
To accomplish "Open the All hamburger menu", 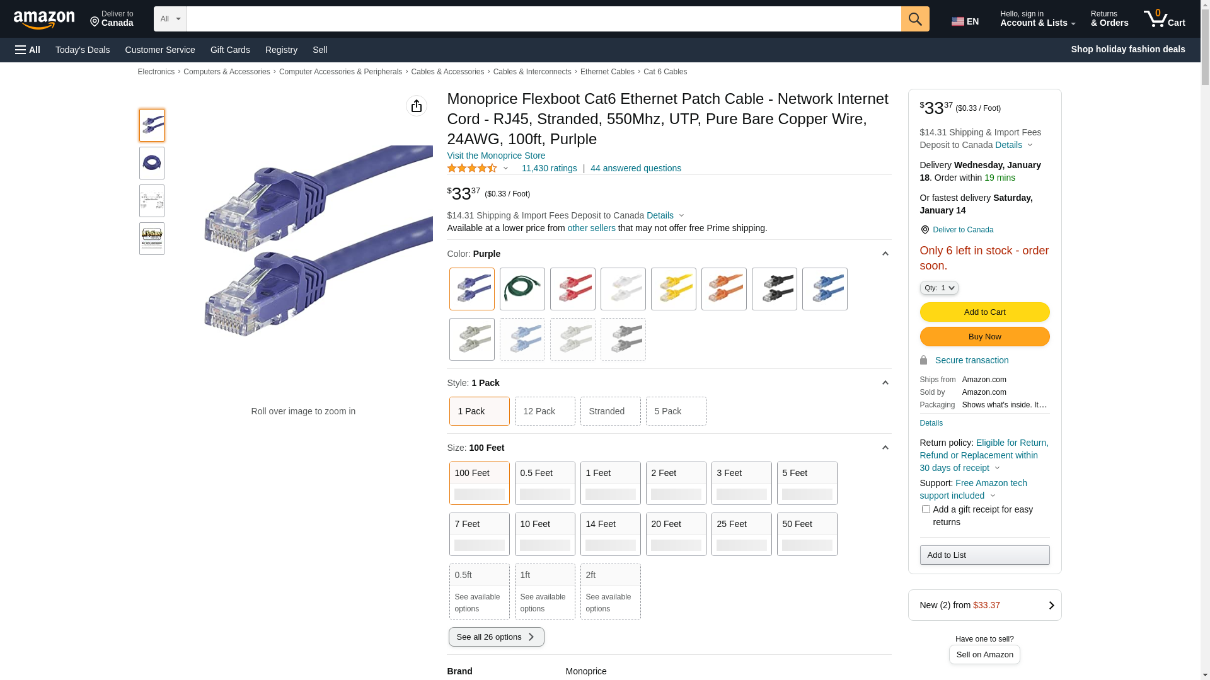I will (28, 50).
